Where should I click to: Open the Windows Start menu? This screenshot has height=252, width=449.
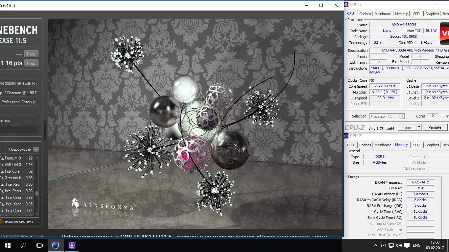8,245
